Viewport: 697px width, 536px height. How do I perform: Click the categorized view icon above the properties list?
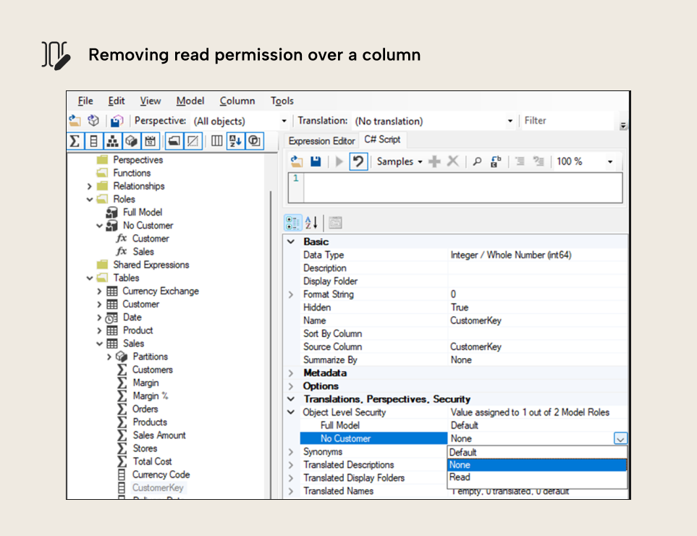pyautogui.click(x=293, y=223)
